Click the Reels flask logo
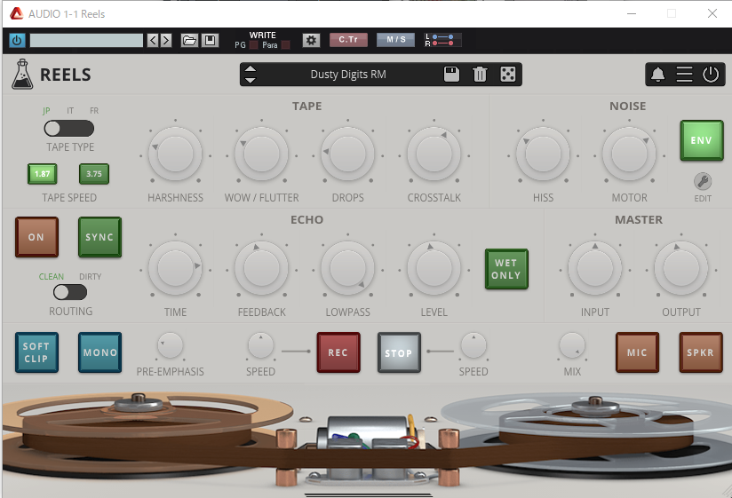The image size is (732, 498). click(22, 75)
